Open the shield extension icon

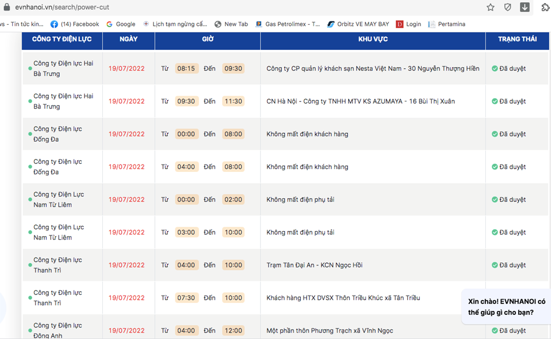(x=507, y=8)
